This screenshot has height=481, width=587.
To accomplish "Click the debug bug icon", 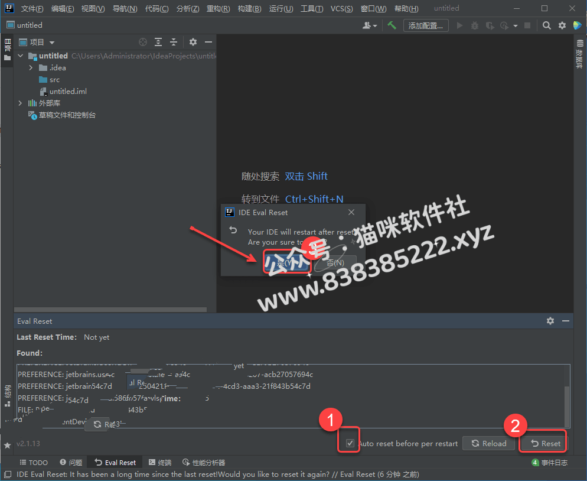I will 475,25.
